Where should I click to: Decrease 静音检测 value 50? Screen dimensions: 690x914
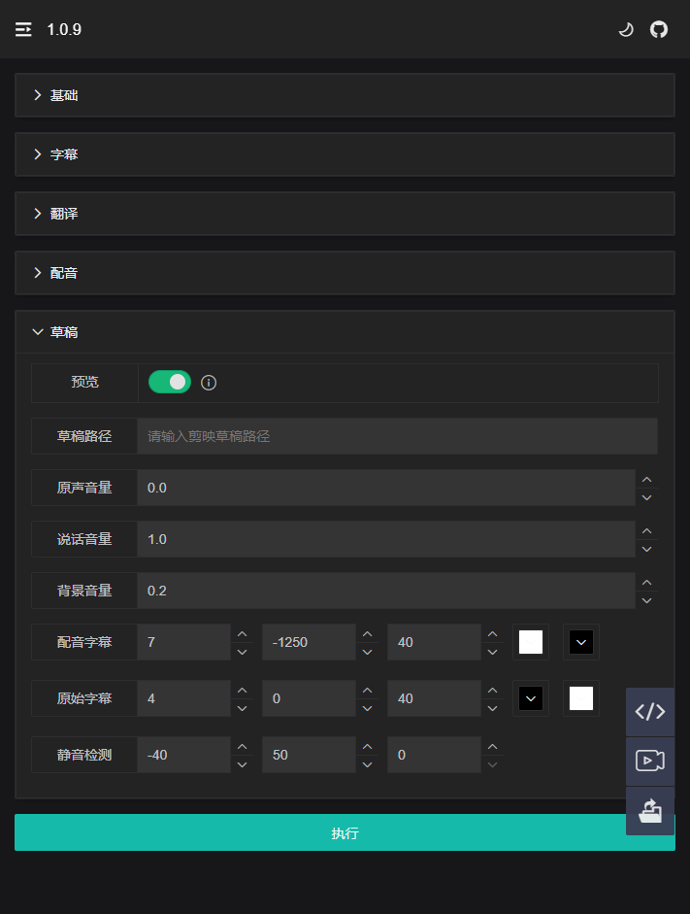368,764
